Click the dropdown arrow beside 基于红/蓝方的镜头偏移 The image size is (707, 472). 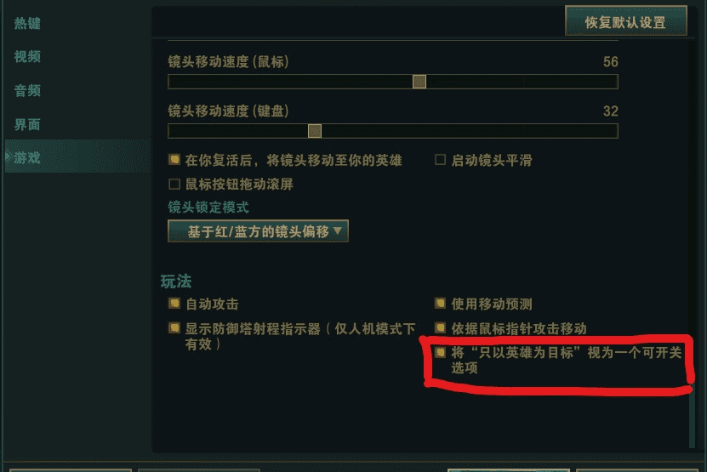pos(337,230)
